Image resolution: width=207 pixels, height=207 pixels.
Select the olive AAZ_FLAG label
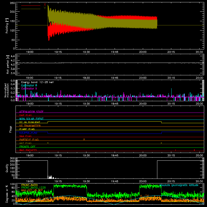25,143
